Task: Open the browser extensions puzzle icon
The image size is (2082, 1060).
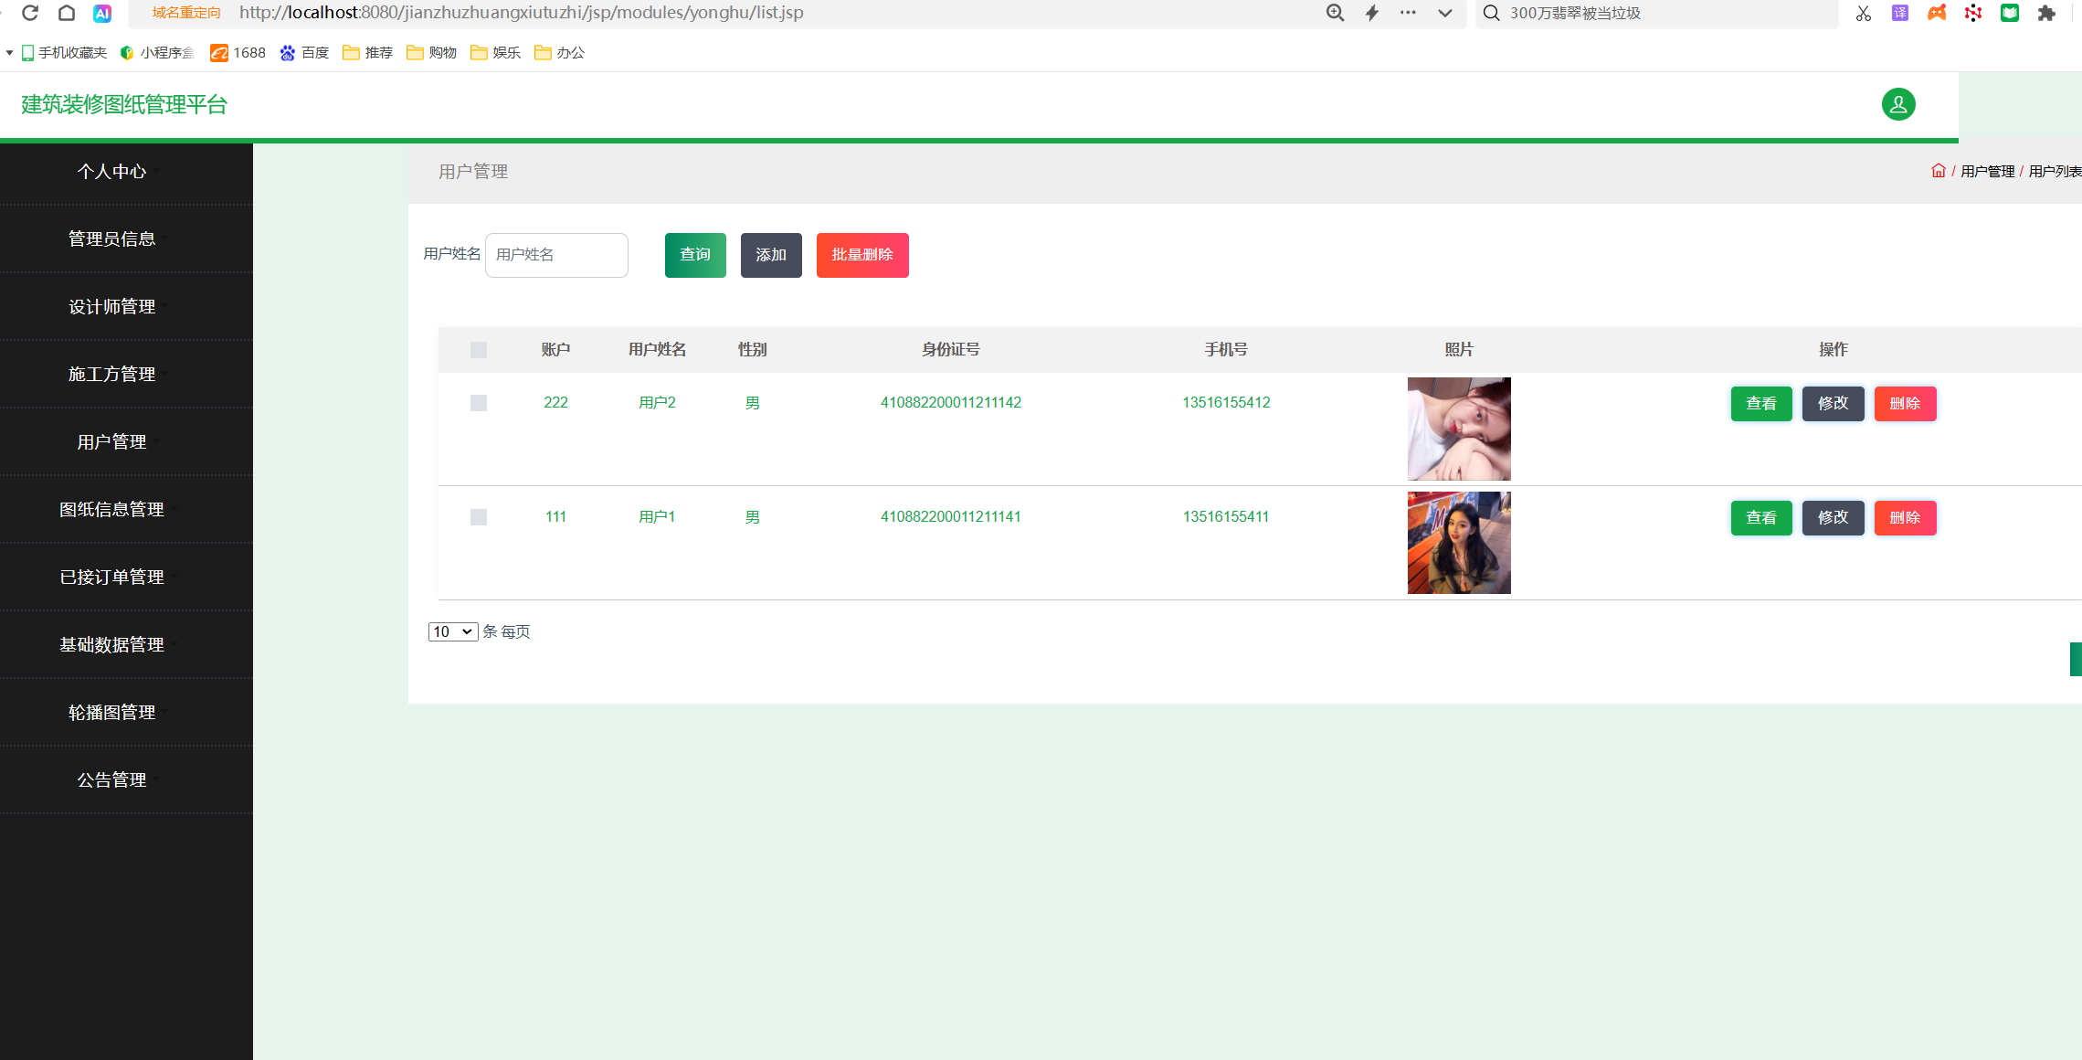Action: (x=2045, y=13)
